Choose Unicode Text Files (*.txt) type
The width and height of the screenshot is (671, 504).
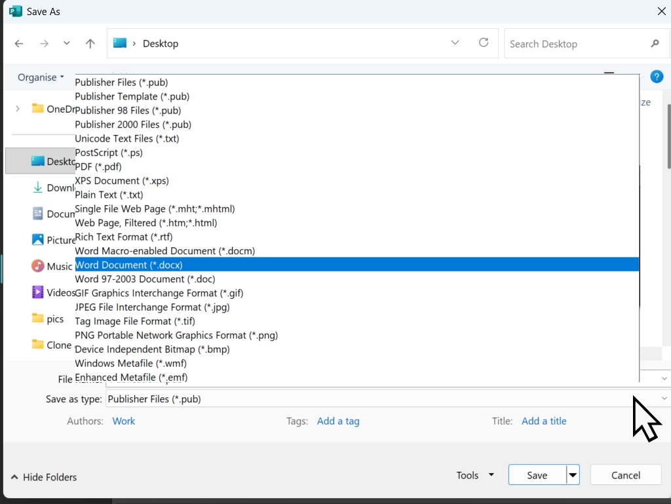click(x=357, y=139)
